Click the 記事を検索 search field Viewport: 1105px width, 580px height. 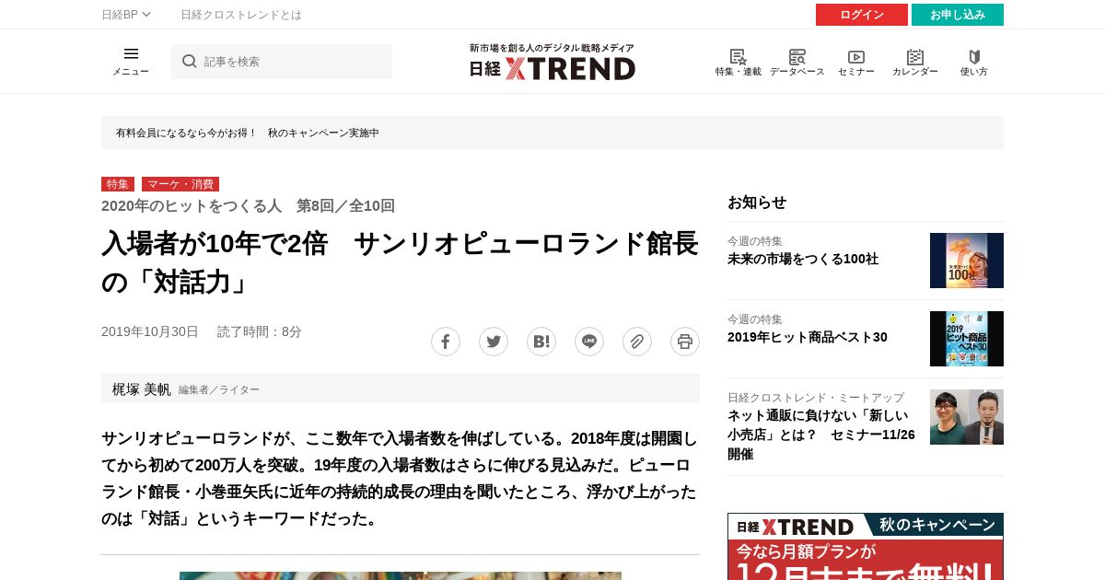pyautogui.click(x=282, y=62)
